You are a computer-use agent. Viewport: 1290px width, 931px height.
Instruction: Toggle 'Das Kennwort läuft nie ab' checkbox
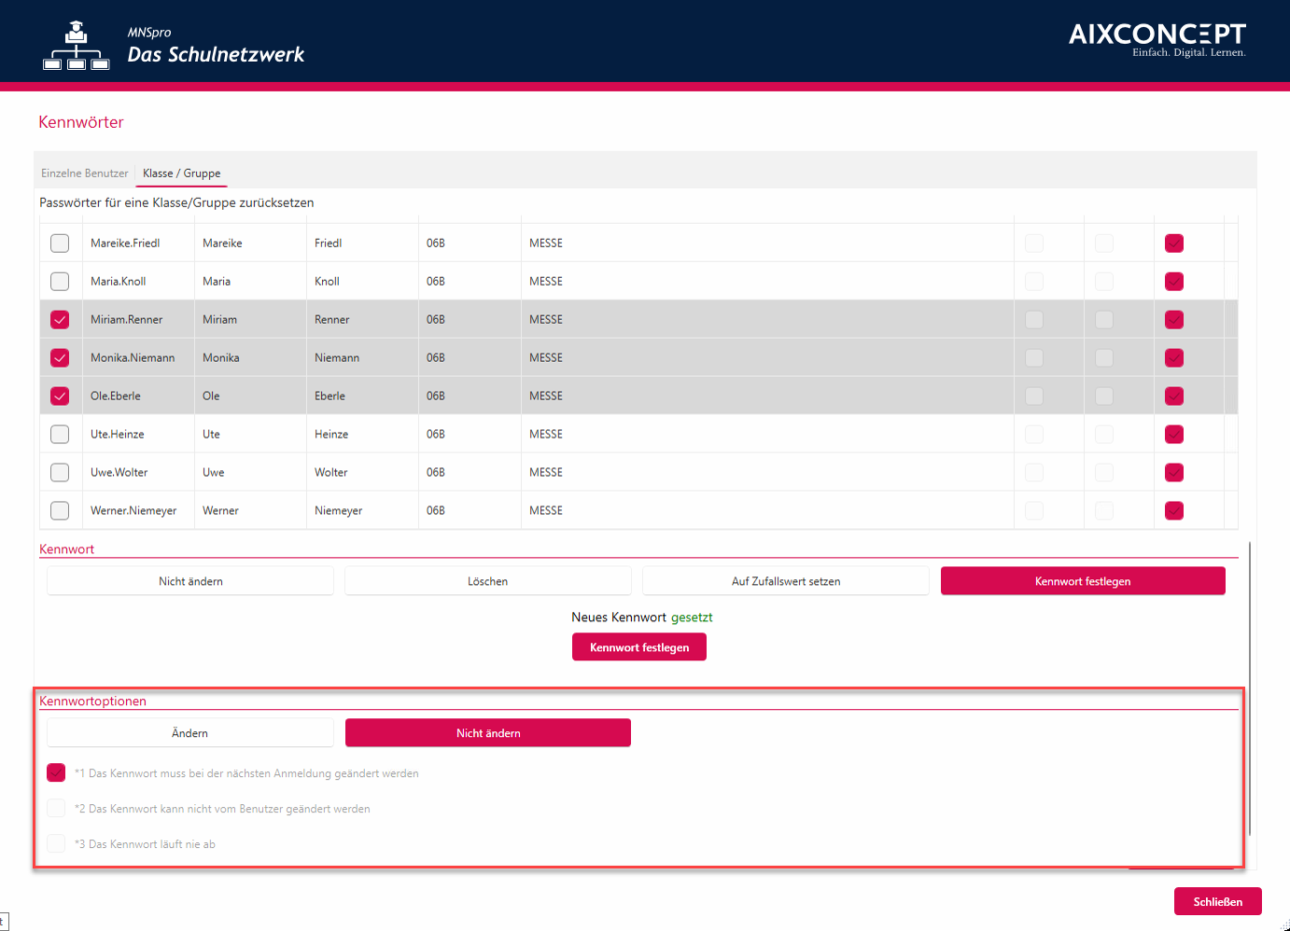pos(56,844)
